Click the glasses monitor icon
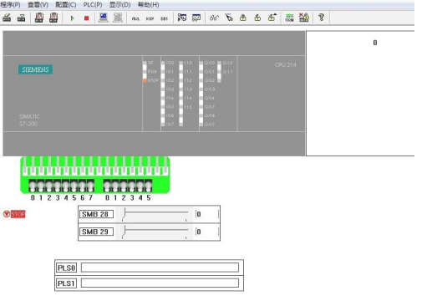The width and height of the screenshot is (432, 306). pos(214,18)
